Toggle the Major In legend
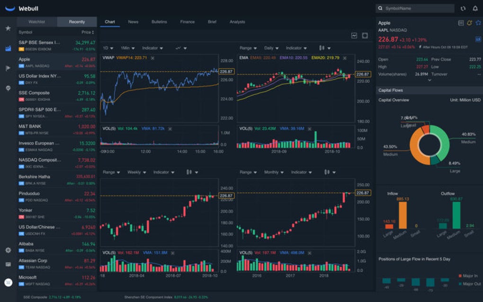Image resolution: width=483 pixels, height=302 pixels. coord(468,276)
